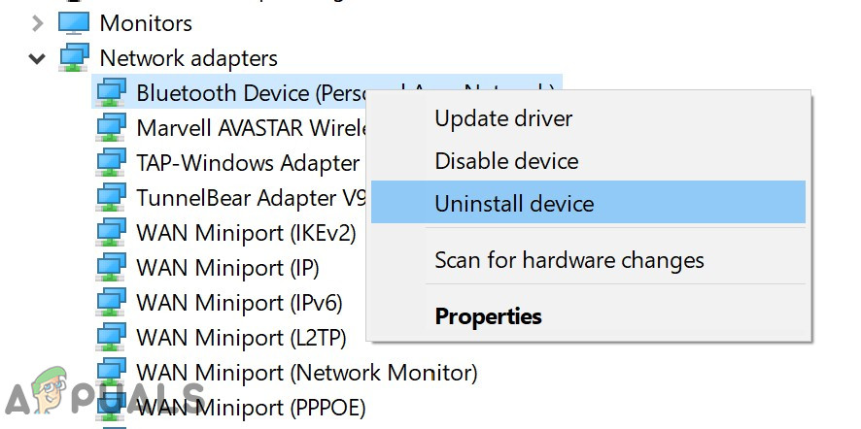861x429 pixels.
Task: Select Scan for hardware changes
Action: pos(569,260)
